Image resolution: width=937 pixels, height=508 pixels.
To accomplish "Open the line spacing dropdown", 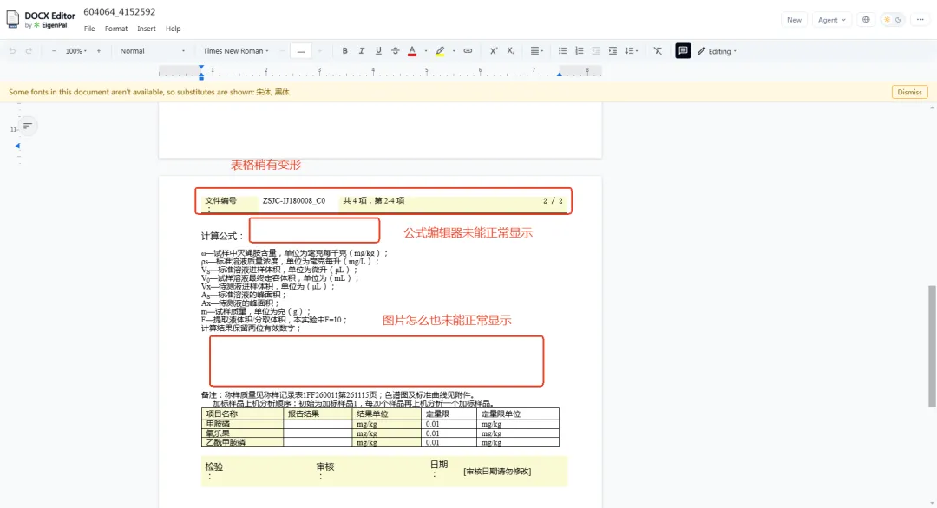I will point(631,51).
